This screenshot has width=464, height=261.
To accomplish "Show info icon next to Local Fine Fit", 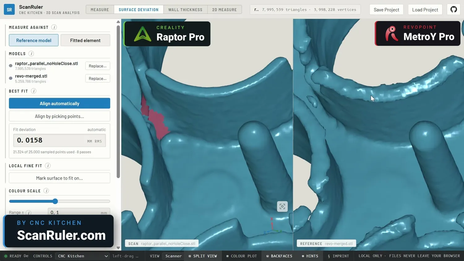I will tap(48, 166).
